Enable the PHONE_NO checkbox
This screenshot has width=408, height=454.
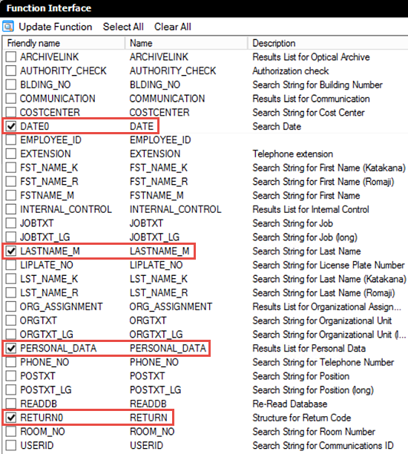tap(11, 362)
